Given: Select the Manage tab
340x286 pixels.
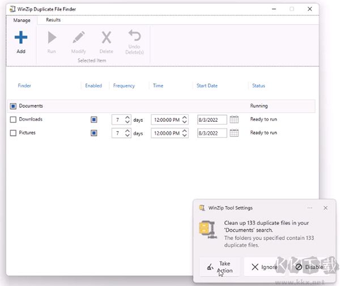Looking at the screenshot, I should click(22, 20).
